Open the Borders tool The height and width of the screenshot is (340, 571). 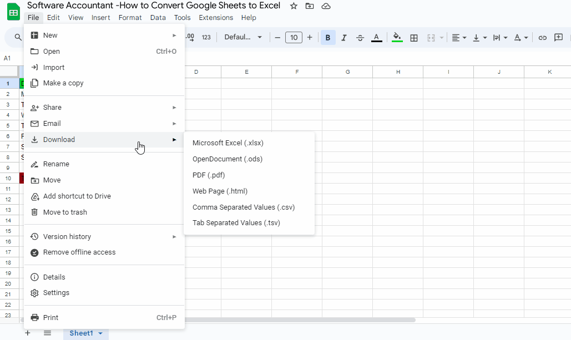[x=414, y=37]
